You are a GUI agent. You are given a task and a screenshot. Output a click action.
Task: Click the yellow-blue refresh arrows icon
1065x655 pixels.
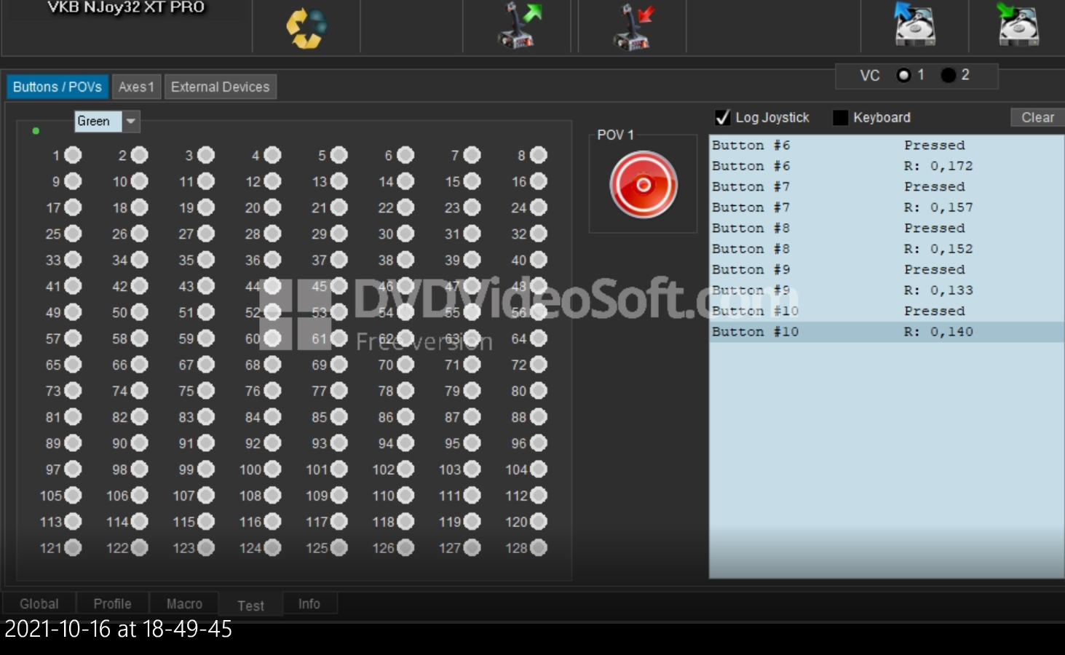point(306,28)
